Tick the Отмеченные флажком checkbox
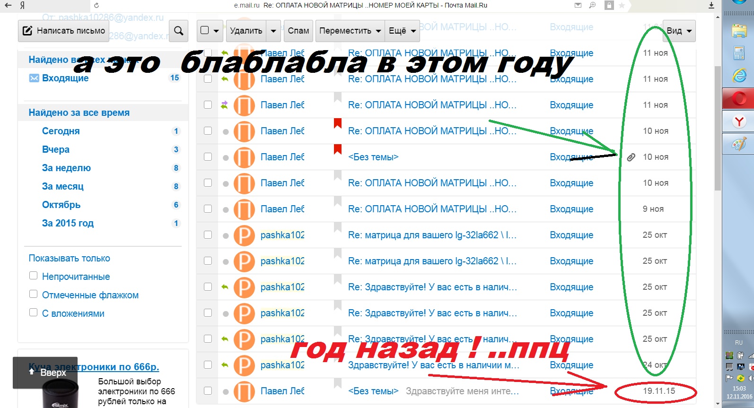754x408 pixels. [x=33, y=294]
